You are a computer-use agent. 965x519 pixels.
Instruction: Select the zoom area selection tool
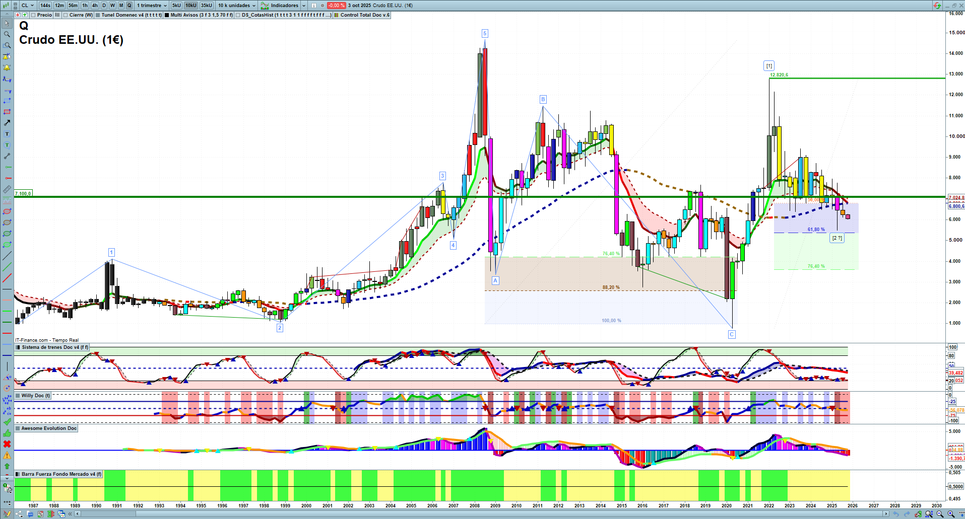tap(7, 45)
